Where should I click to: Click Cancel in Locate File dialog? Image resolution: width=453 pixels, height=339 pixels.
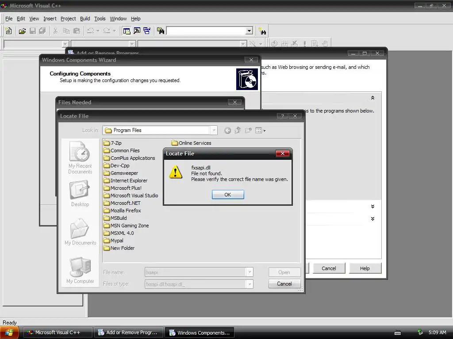[x=284, y=284]
